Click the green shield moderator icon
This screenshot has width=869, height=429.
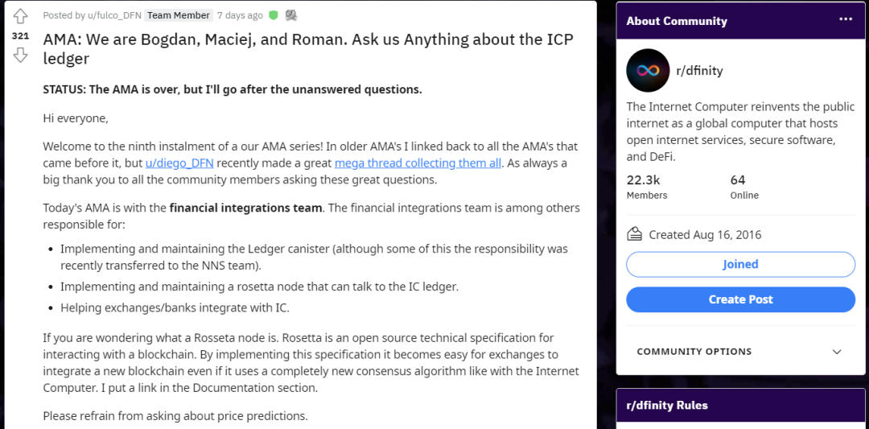point(274,15)
